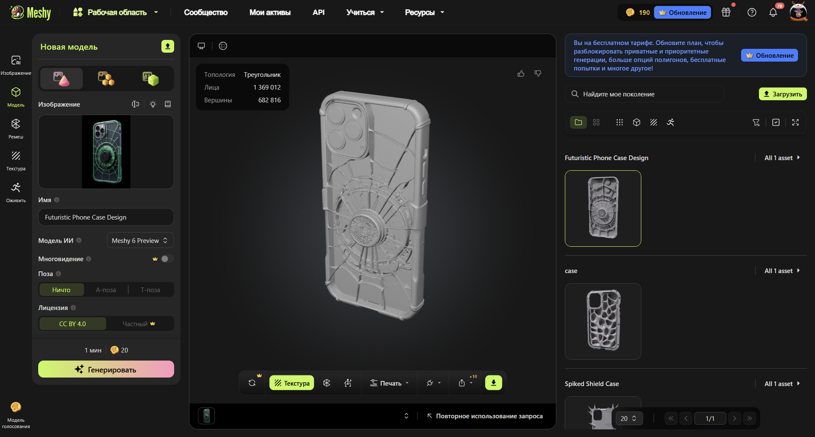This screenshot has width=815, height=437.
Task: Open the case asset thumbnail
Action: click(603, 321)
